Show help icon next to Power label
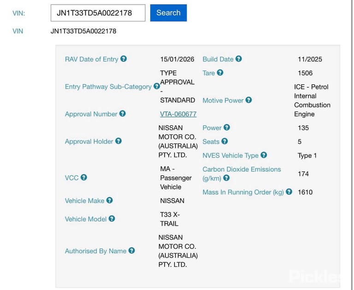This screenshot has width=354, height=290. click(x=227, y=127)
